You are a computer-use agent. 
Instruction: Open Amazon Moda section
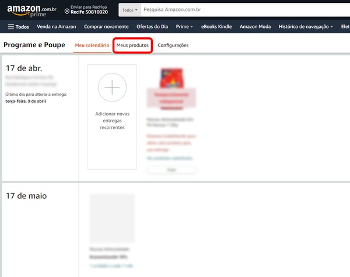point(255,27)
